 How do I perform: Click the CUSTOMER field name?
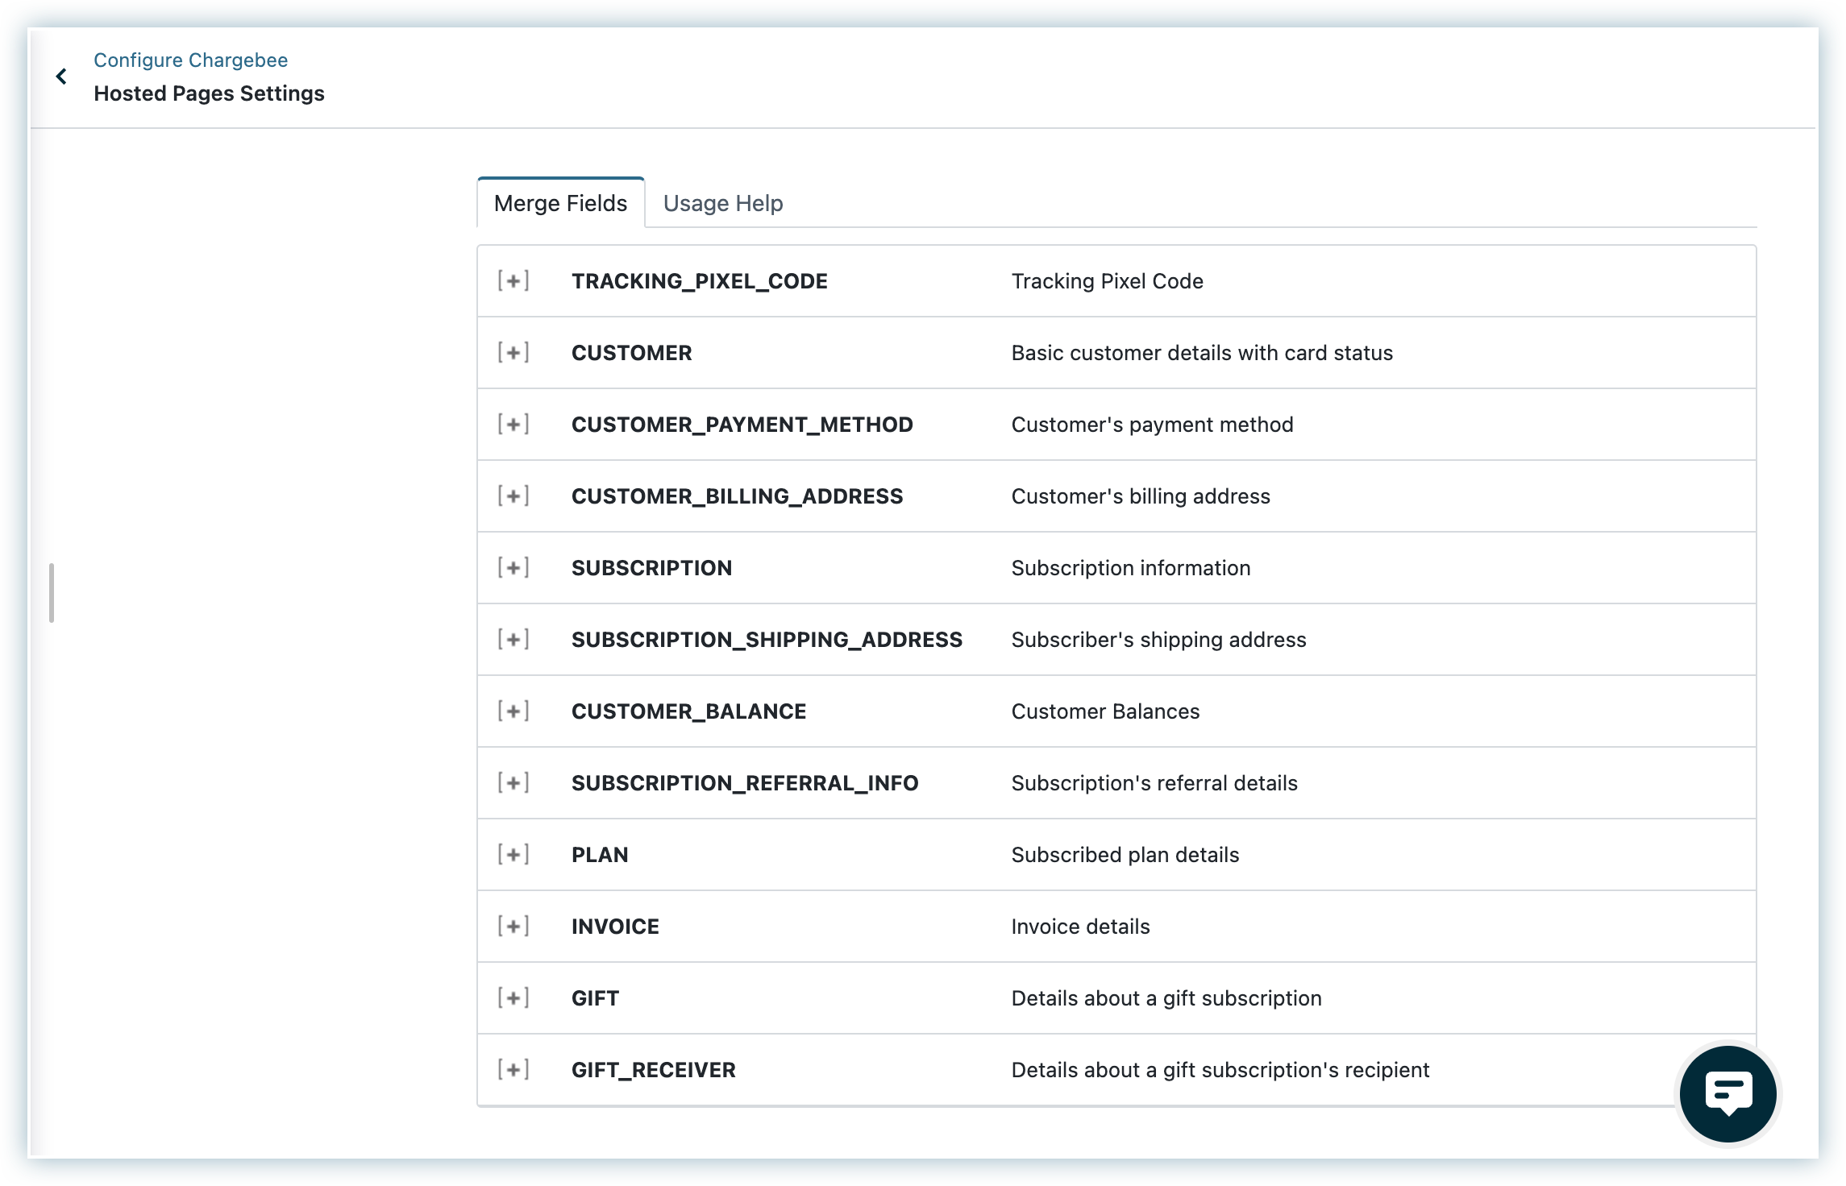coord(632,353)
